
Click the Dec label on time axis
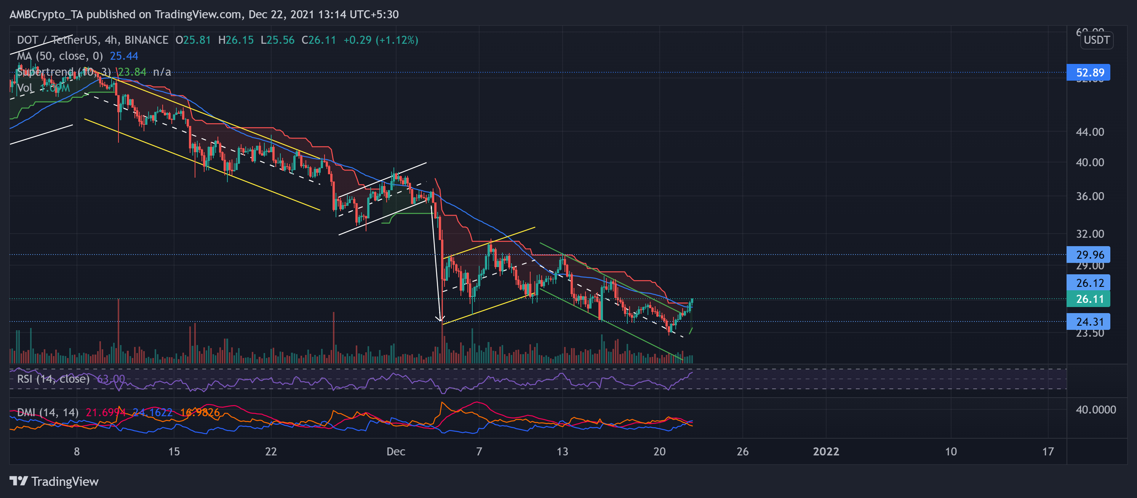(x=395, y=451)
